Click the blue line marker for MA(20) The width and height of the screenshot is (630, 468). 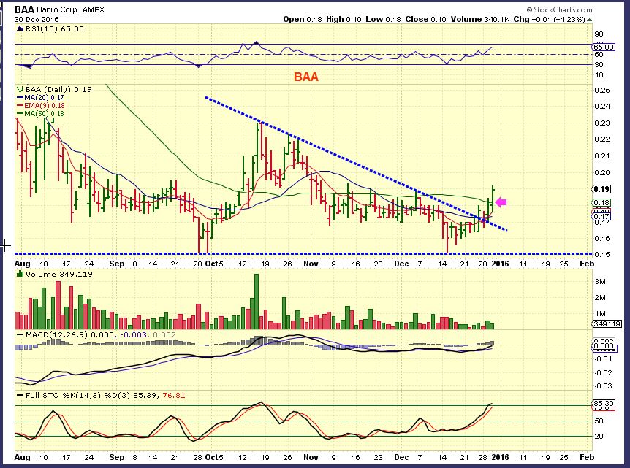click(x=20, y=98)
